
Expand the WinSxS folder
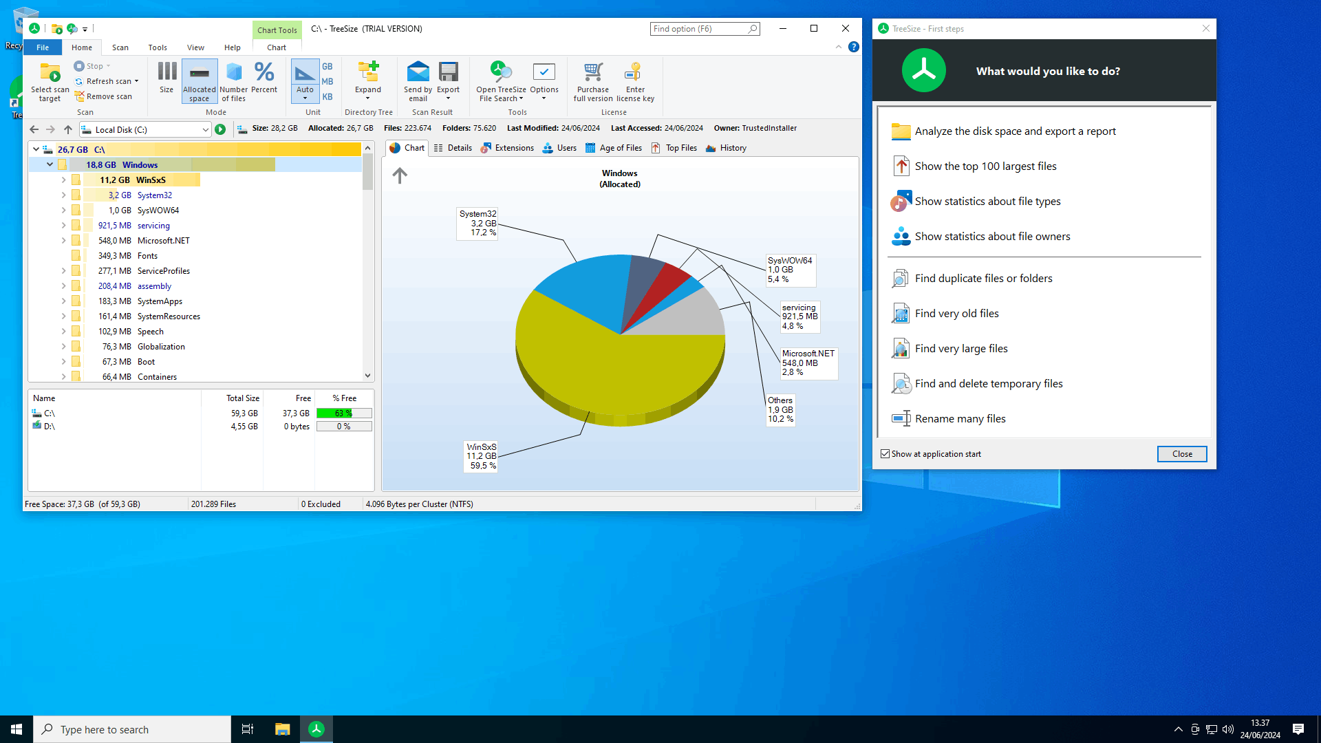point(63,180)
